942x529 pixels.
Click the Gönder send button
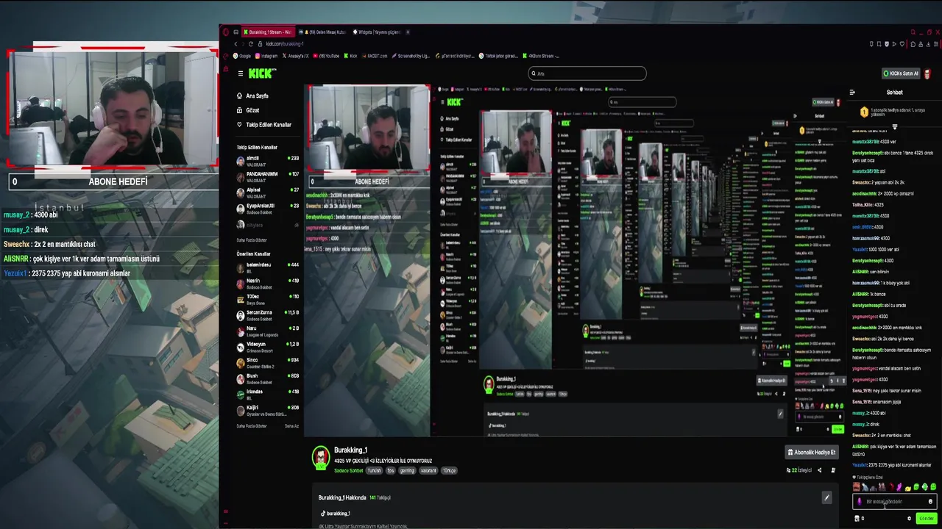[x=926, y=518]
